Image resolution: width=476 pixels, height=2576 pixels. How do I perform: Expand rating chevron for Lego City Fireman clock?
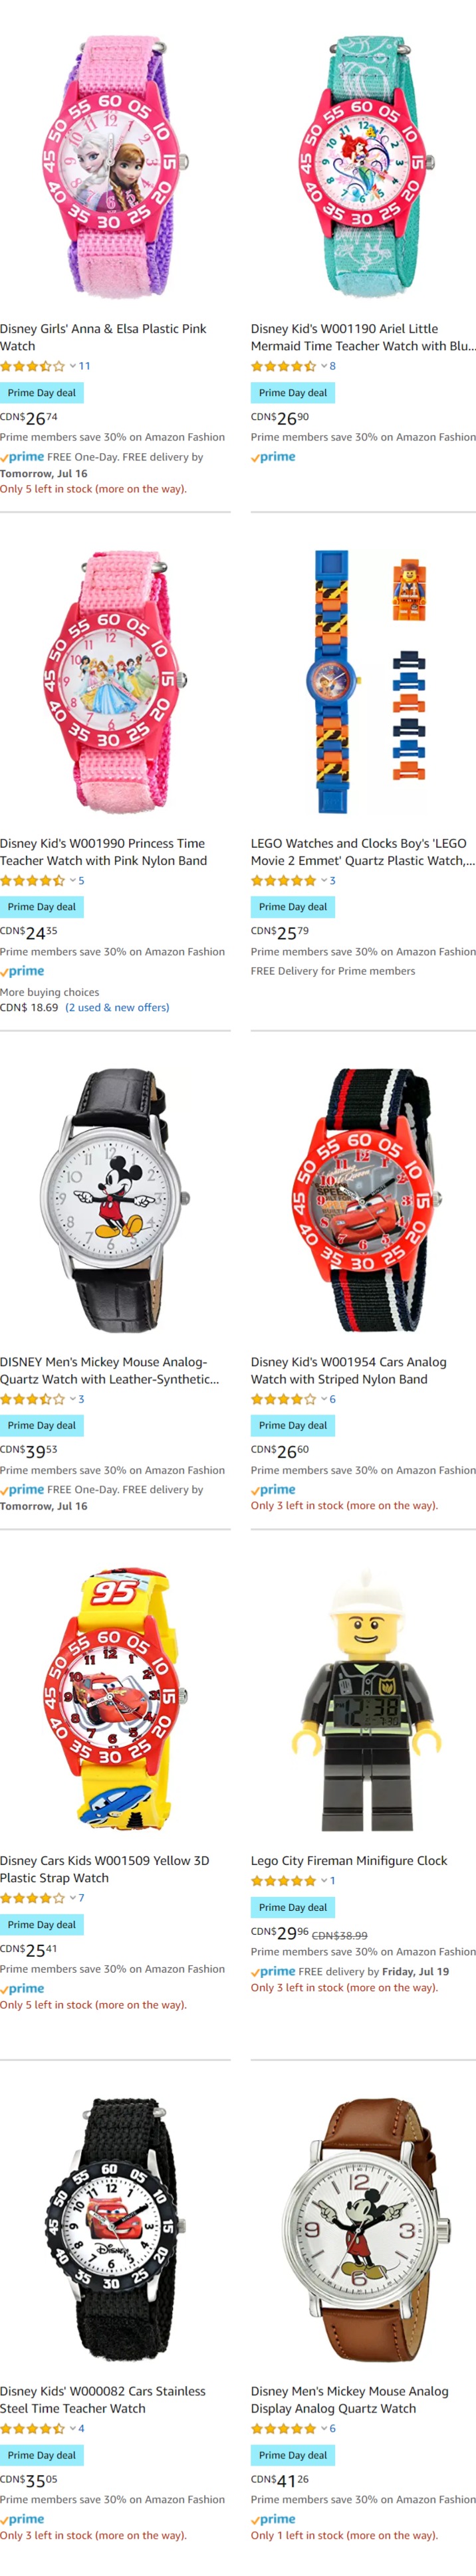pyautogui.click(x=324, y=1881)
